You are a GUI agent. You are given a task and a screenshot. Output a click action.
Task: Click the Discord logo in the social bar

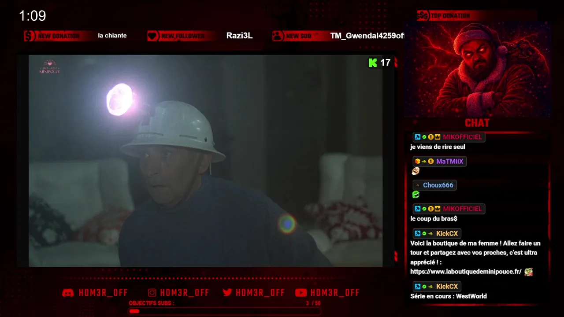[x=68, y=293]
